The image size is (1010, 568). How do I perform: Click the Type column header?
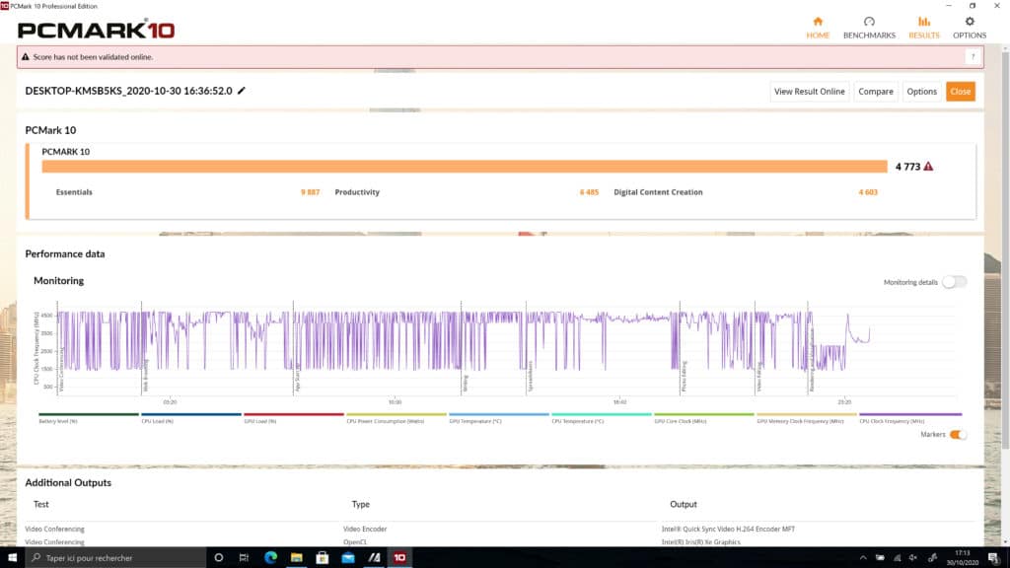[x=361, y=504]
